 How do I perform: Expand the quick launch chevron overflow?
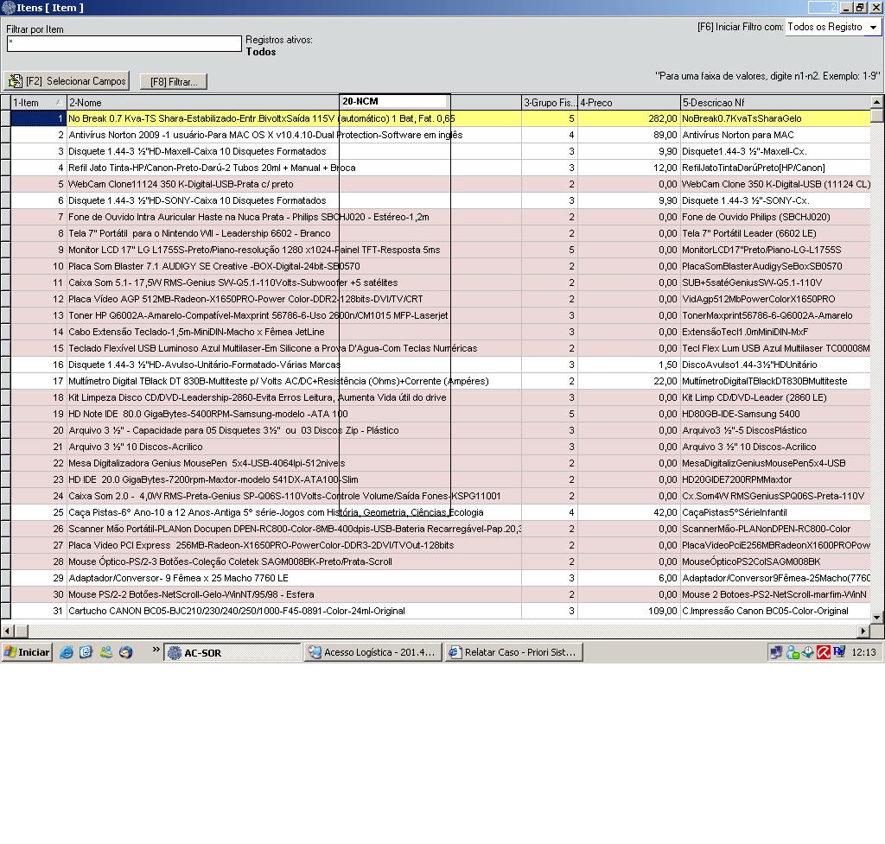[156, 650]
